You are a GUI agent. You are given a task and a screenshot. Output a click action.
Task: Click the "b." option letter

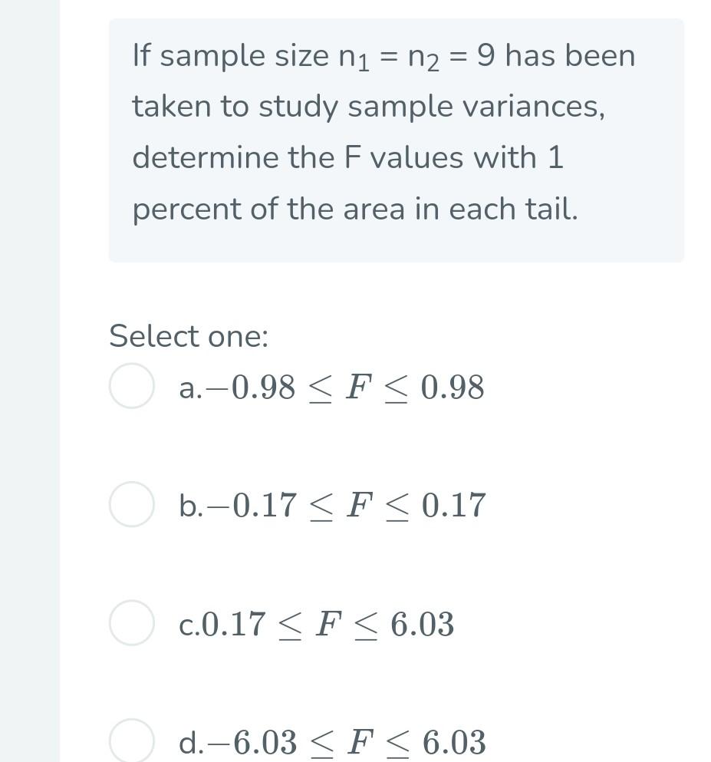tap(191, 506)
